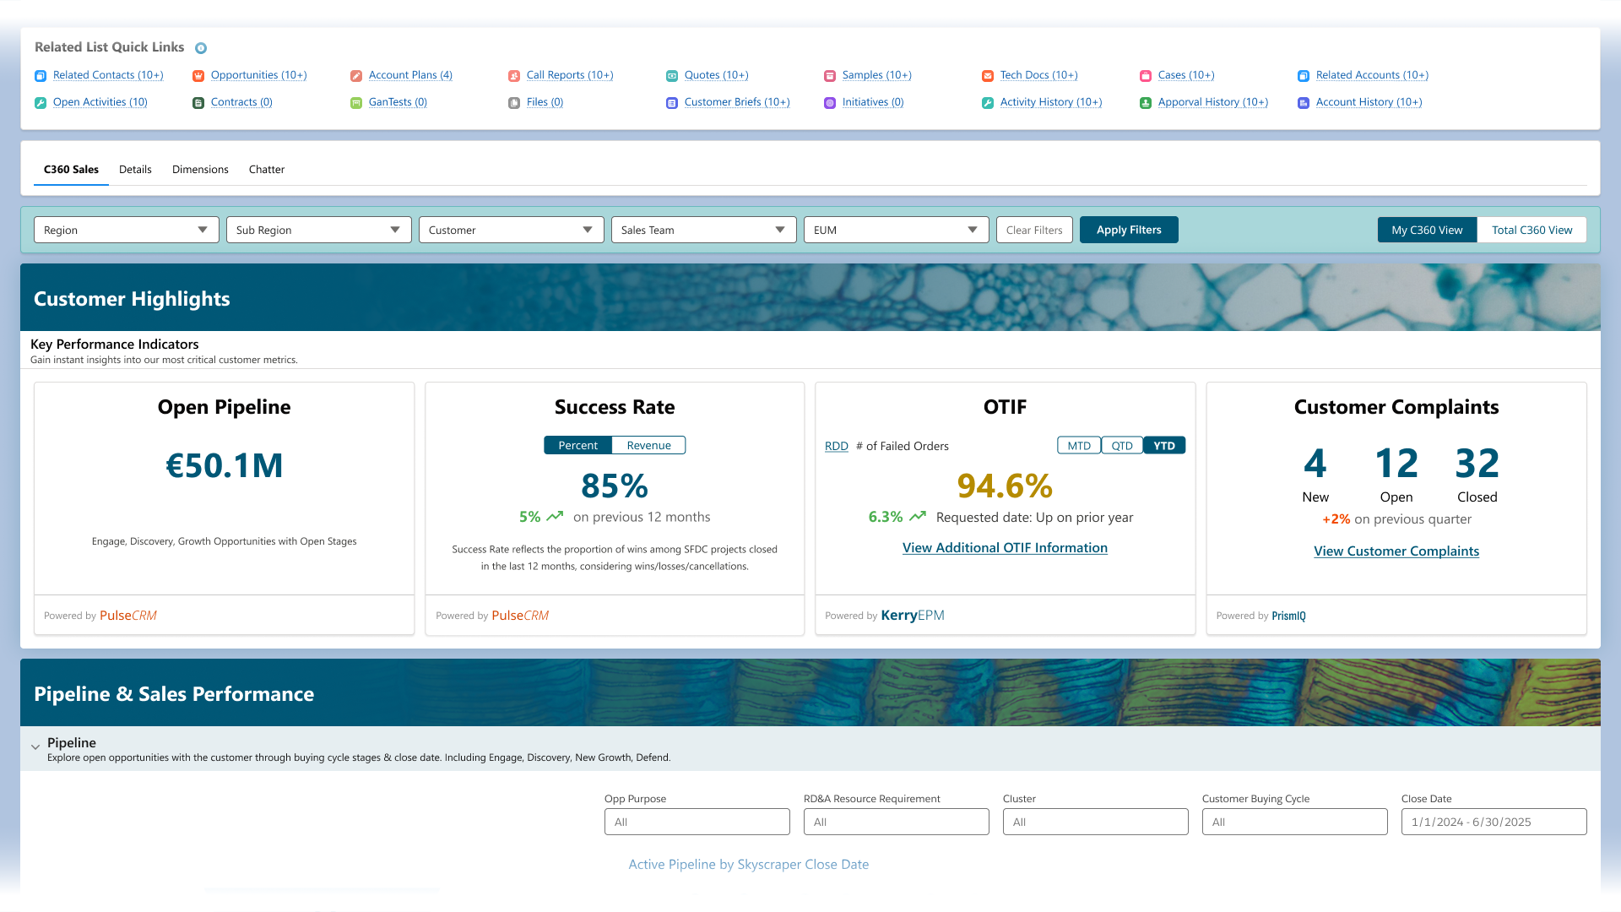Switch to Total C360 View
This screenshot has height=912, width=1621.
coord(1532,230)
